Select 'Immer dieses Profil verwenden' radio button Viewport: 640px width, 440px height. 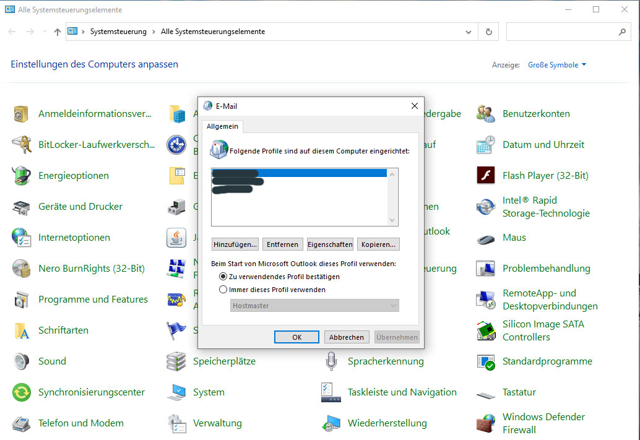coord(223,290)
